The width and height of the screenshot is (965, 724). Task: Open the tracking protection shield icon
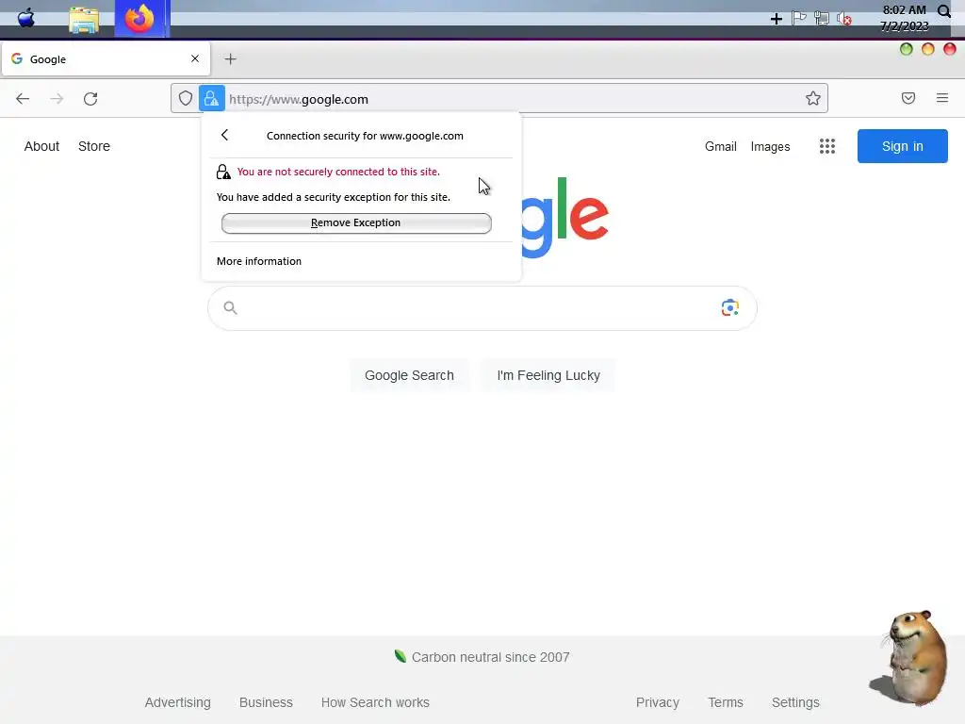click(186, 98)
